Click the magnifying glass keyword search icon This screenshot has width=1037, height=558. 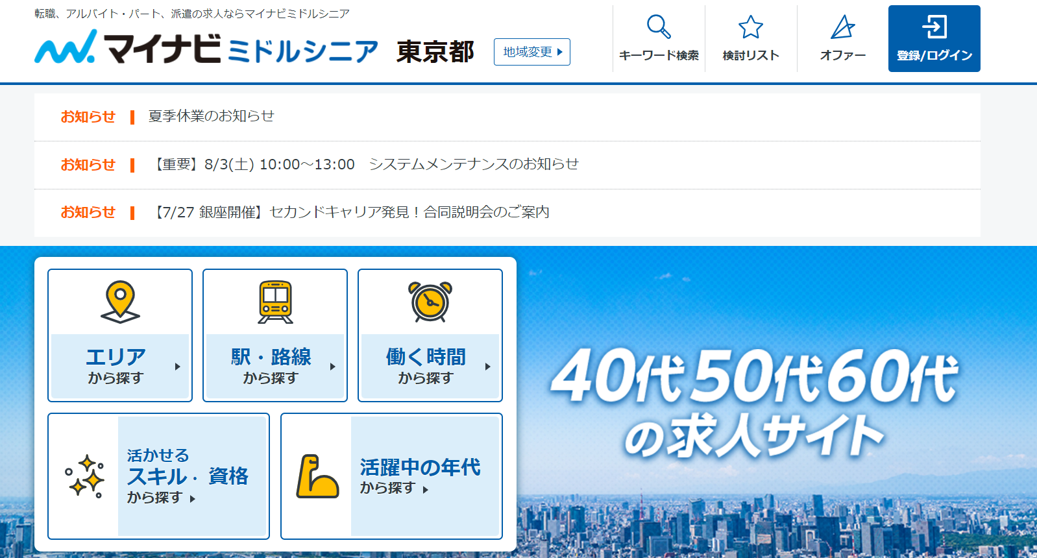click(658, 27)
